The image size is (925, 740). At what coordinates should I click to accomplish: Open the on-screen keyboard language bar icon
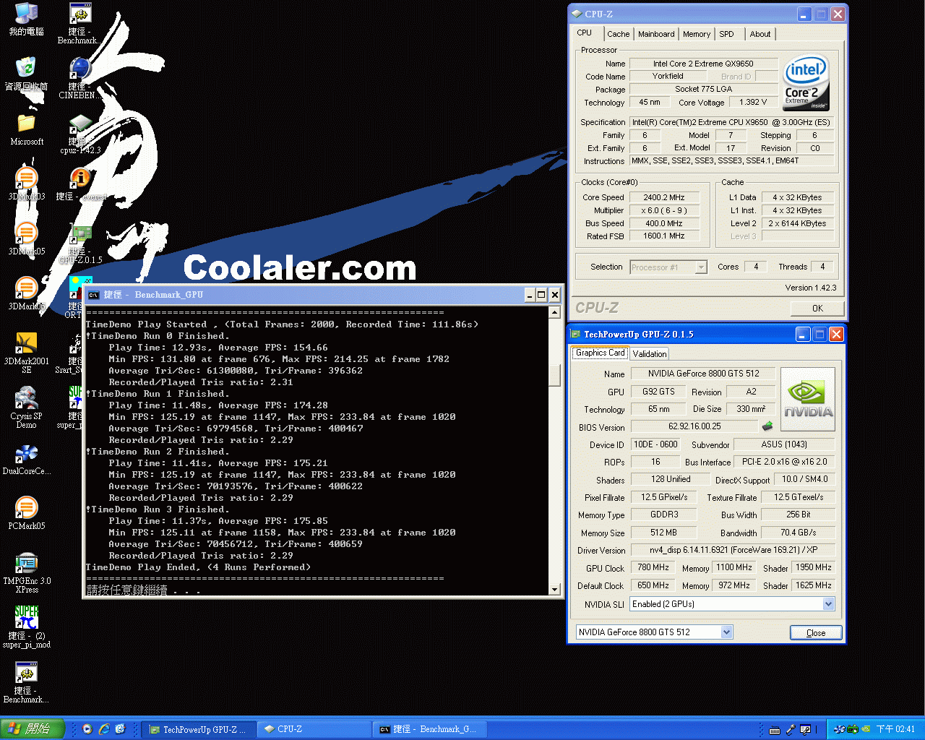[x=774, y=730]
